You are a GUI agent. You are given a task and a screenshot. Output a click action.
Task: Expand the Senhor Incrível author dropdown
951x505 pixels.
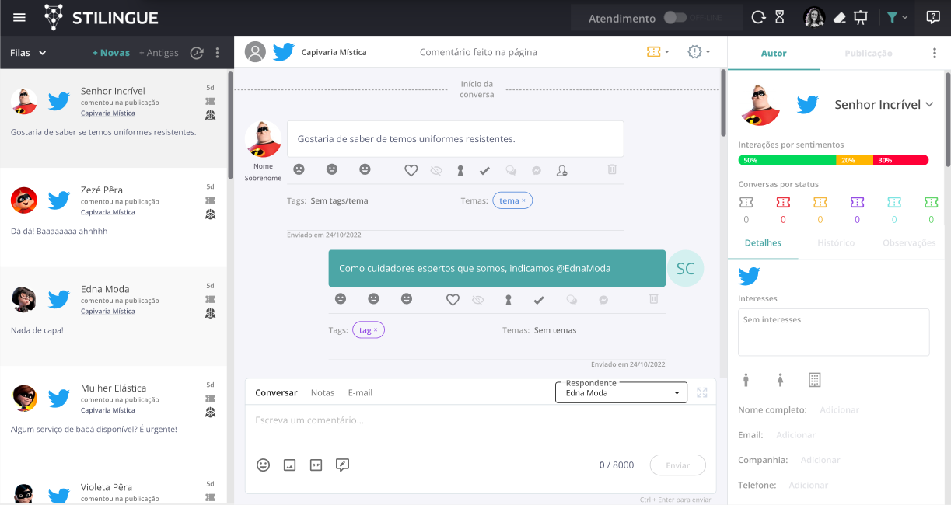tap(883, 104)
